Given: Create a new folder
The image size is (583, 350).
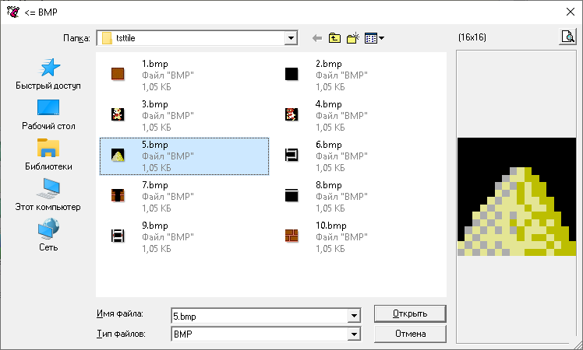Looking at the screenshot, I should pos(352,37).
